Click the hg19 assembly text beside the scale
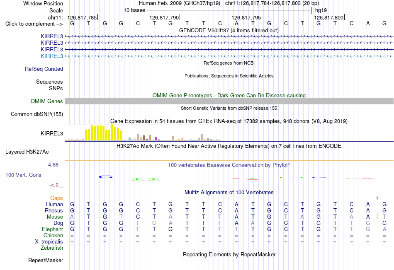Image resolution: width=394 pixels, height=270 pixels. tap(321, 10)
